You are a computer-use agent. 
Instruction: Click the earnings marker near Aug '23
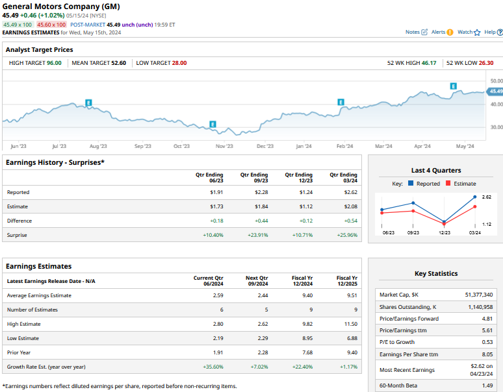pyautogui.click(x=88, y=103)
